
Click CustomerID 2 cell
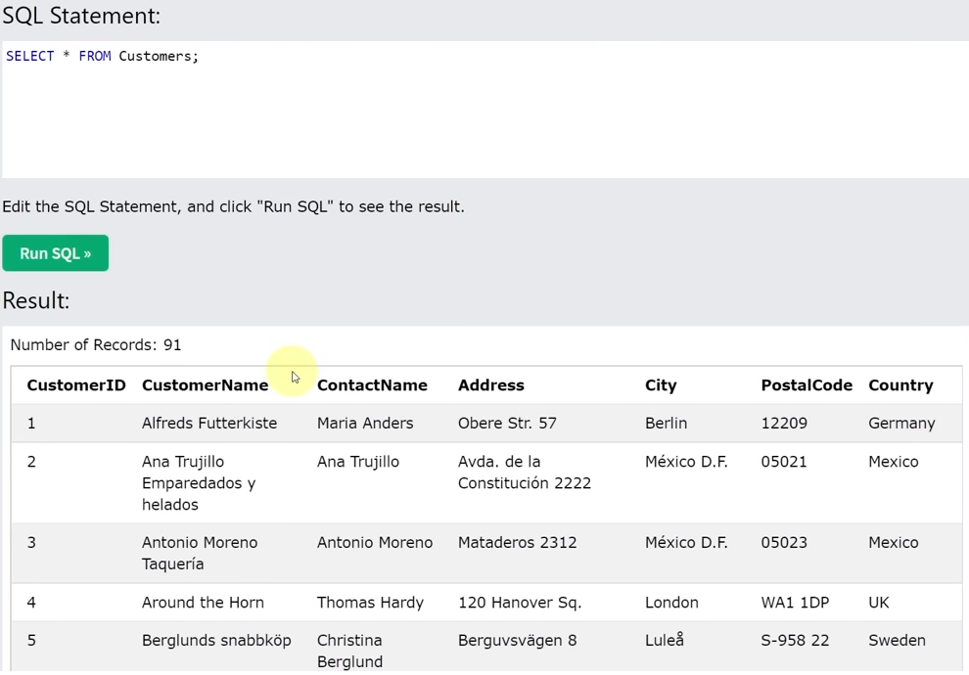coord(31,462)
